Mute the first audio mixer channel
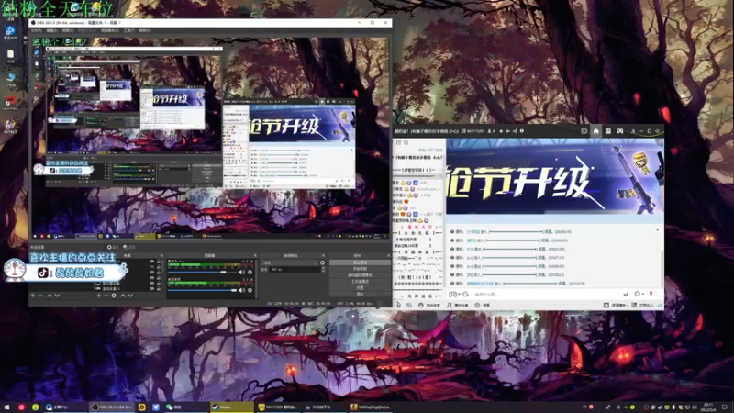This screenshot has height=413, width=734. point(241,272)
